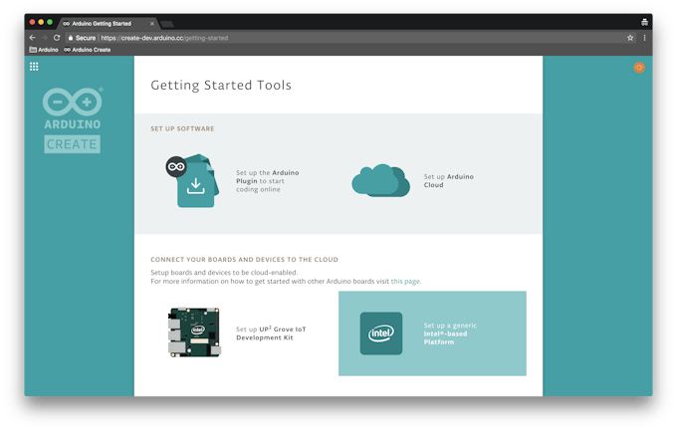This screenshot has width=677, height=431.
Task: Click the Arduino Cloud icon
Action: tap(380, 180)
